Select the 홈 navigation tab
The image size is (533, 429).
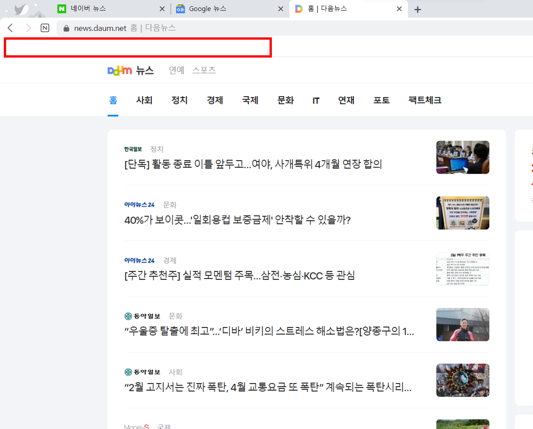click(x=113, y=100)
